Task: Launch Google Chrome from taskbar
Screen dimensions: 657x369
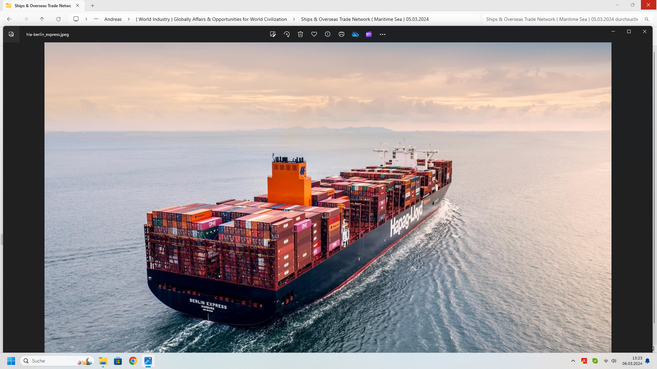Action: (x=133, y=361)
